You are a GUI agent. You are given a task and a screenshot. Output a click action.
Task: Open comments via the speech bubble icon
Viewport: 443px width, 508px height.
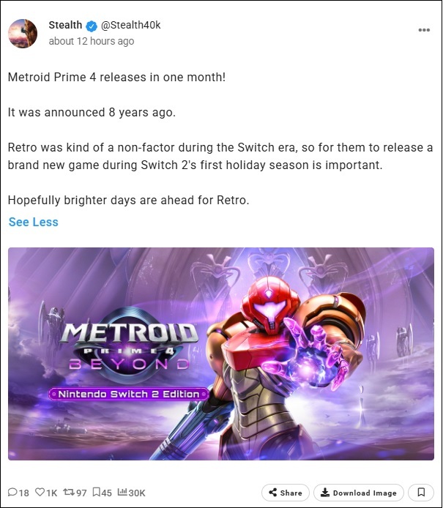[12, 493]
